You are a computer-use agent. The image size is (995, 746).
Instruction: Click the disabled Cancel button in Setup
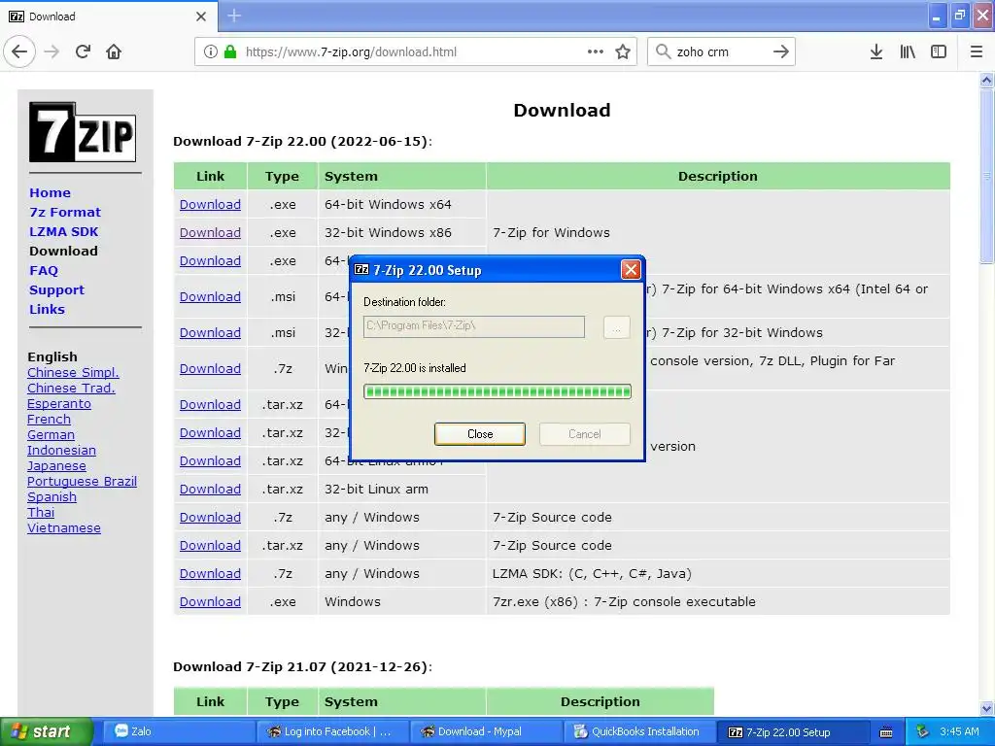click(x=584, y=434)
